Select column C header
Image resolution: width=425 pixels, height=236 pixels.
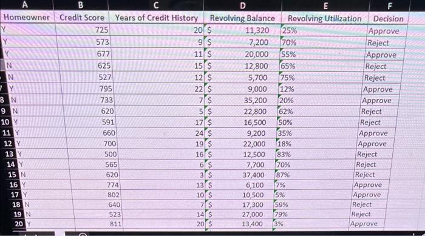tap(155, 5)
